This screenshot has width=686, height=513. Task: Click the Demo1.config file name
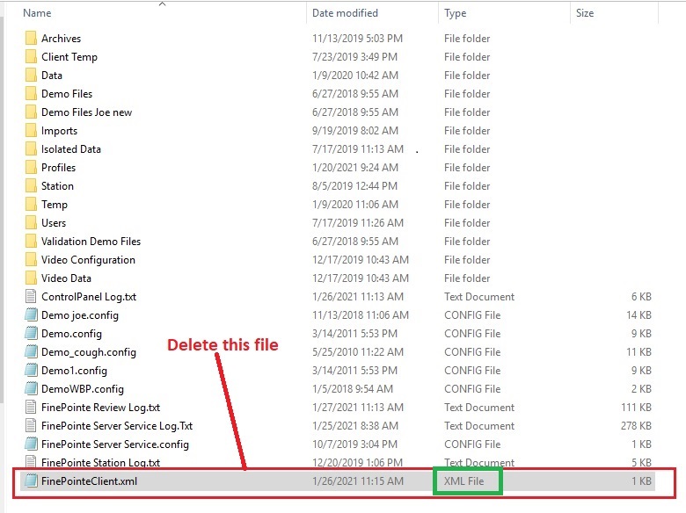75,371
